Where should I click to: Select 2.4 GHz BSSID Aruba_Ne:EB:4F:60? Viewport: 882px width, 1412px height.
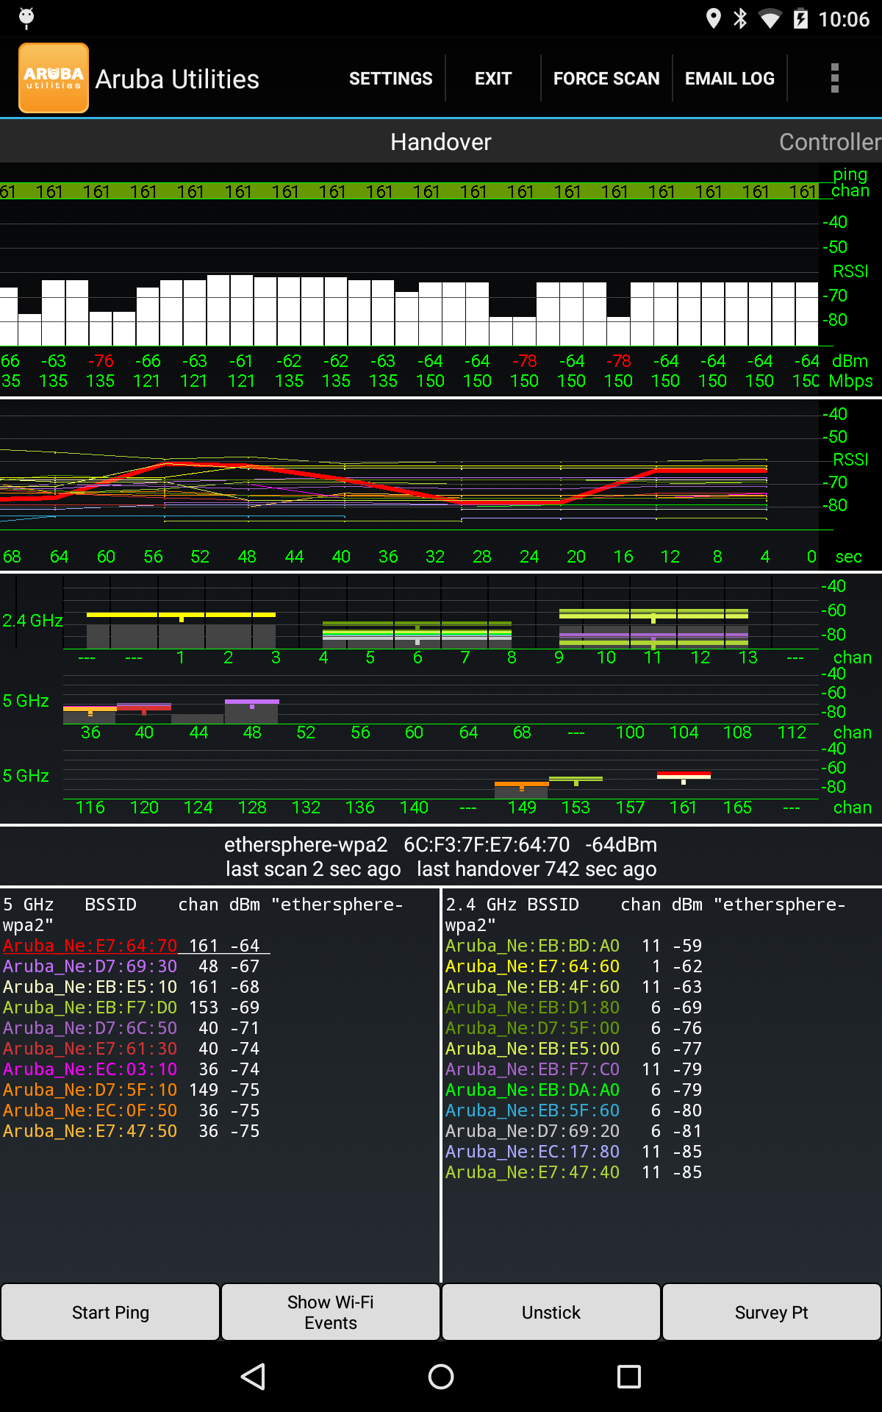click(574, 986)
